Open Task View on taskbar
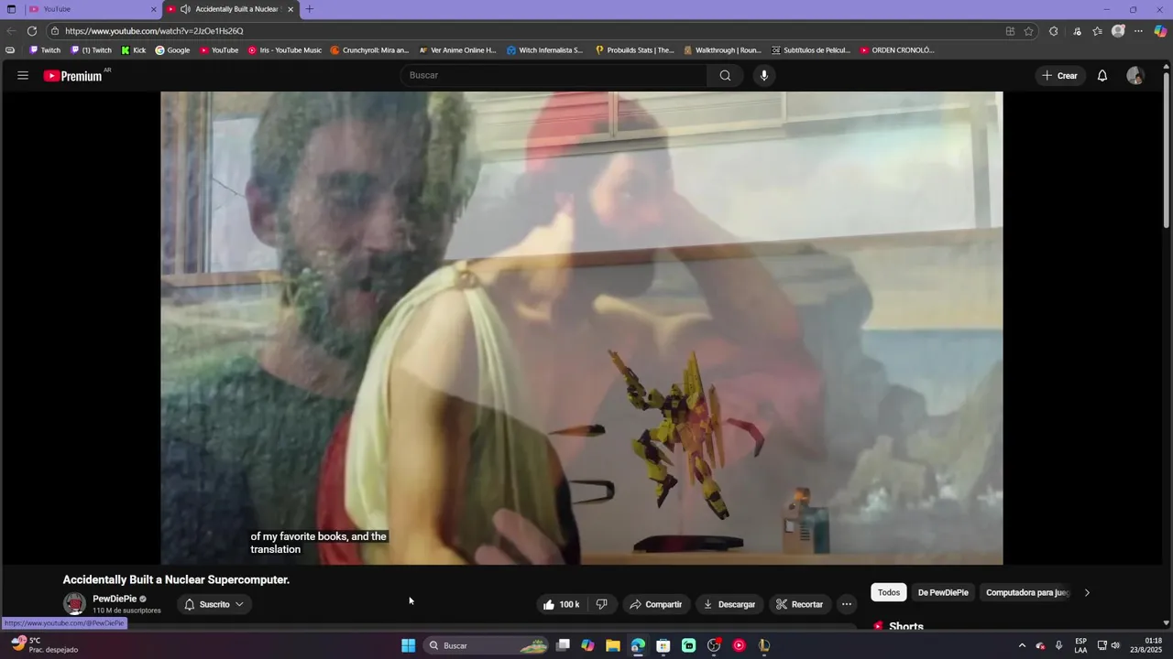Screen dimensions: 1173x659 click(x=564, y=645)
